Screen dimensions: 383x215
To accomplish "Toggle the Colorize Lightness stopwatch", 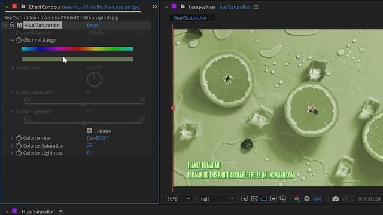I will tap(19, 153).
